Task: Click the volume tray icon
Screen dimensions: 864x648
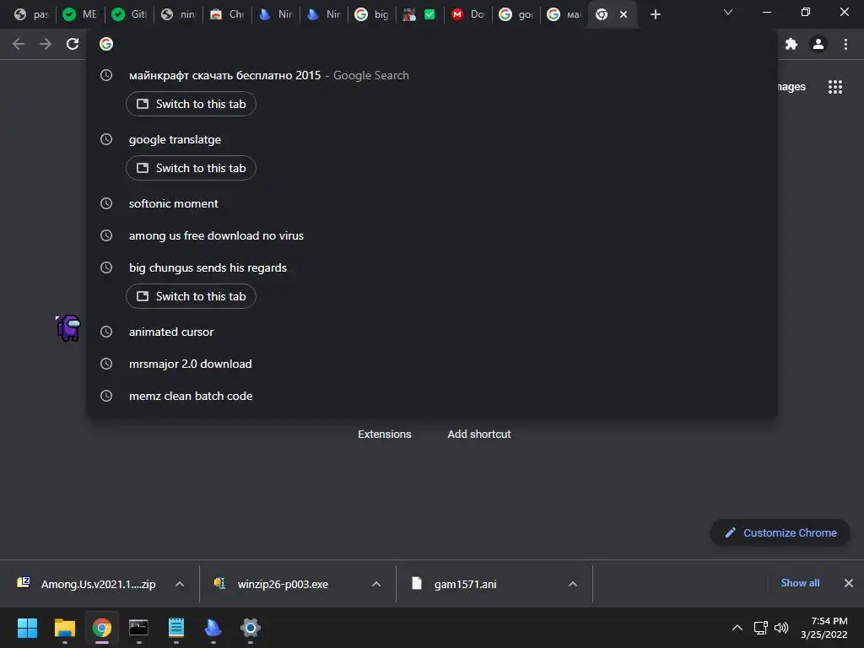Action: click(781, 628)
